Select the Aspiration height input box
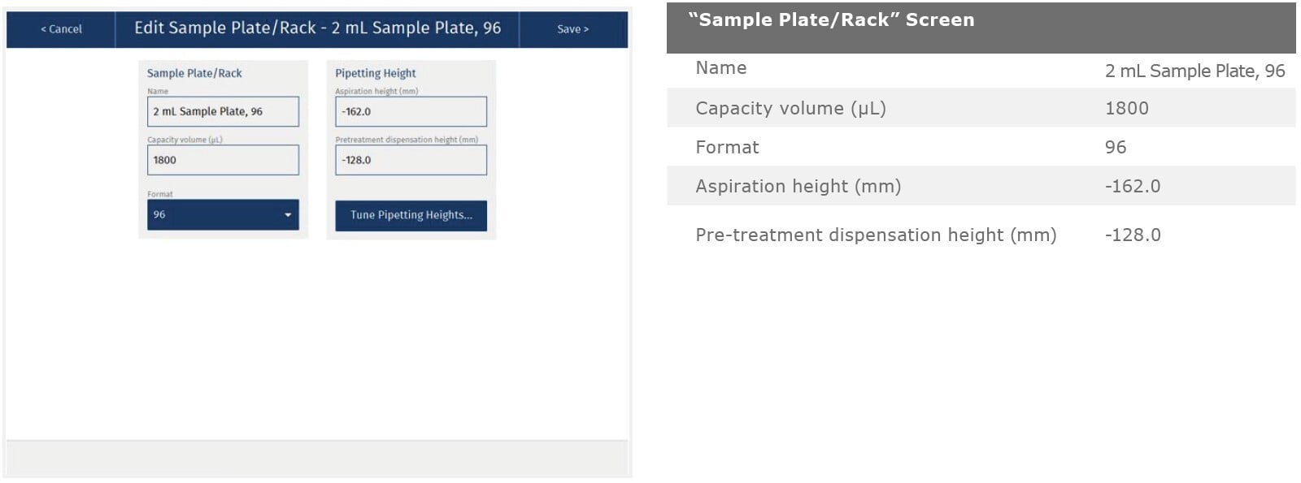The width and height of the screenshot is (1301, 483). tap(411, 112)
